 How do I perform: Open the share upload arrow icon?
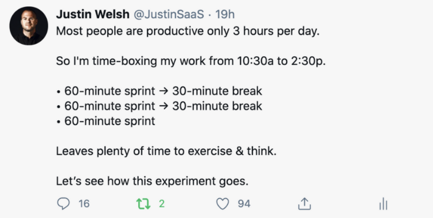click(x=304, y=203)
